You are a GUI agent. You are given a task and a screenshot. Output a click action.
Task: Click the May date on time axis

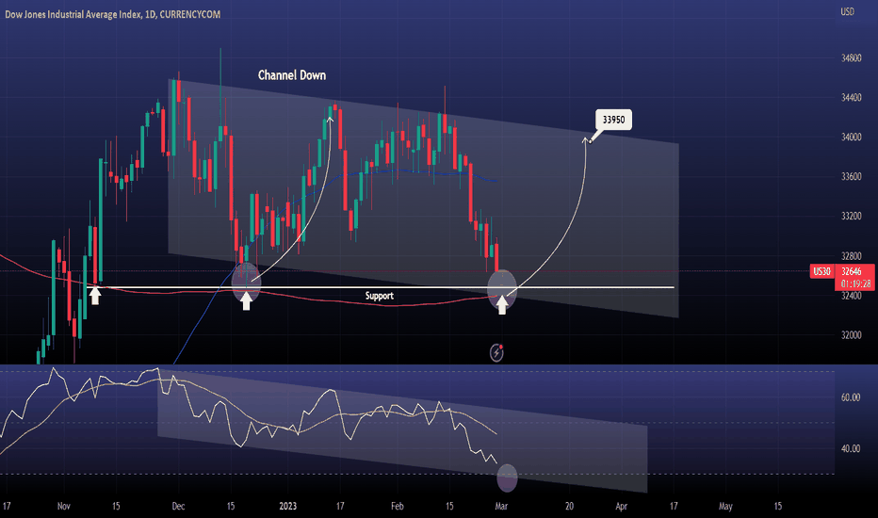[x=725, y=507]
